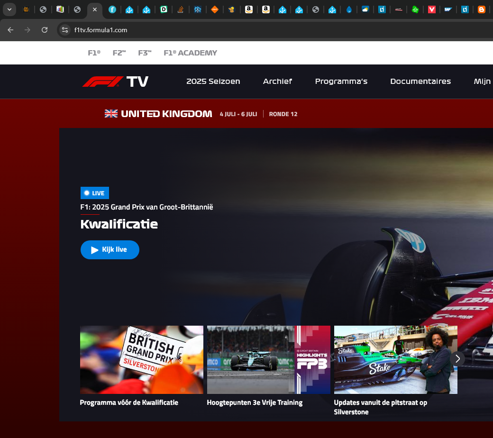Switch to the Stack Overflow tab
The image size is (493, 438).
(181, 10)
